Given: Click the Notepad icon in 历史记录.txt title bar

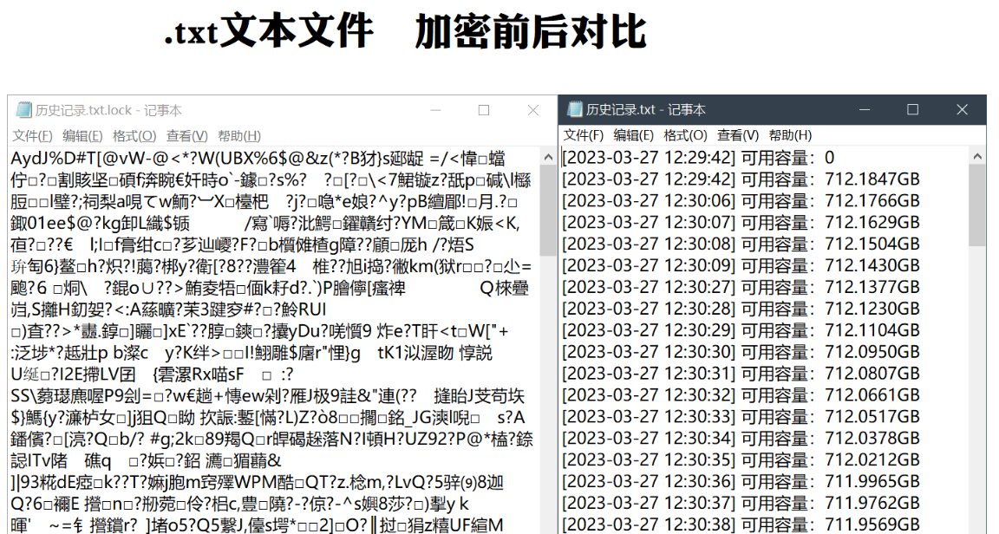Looking at the screenshot, I should click(573, 110).
